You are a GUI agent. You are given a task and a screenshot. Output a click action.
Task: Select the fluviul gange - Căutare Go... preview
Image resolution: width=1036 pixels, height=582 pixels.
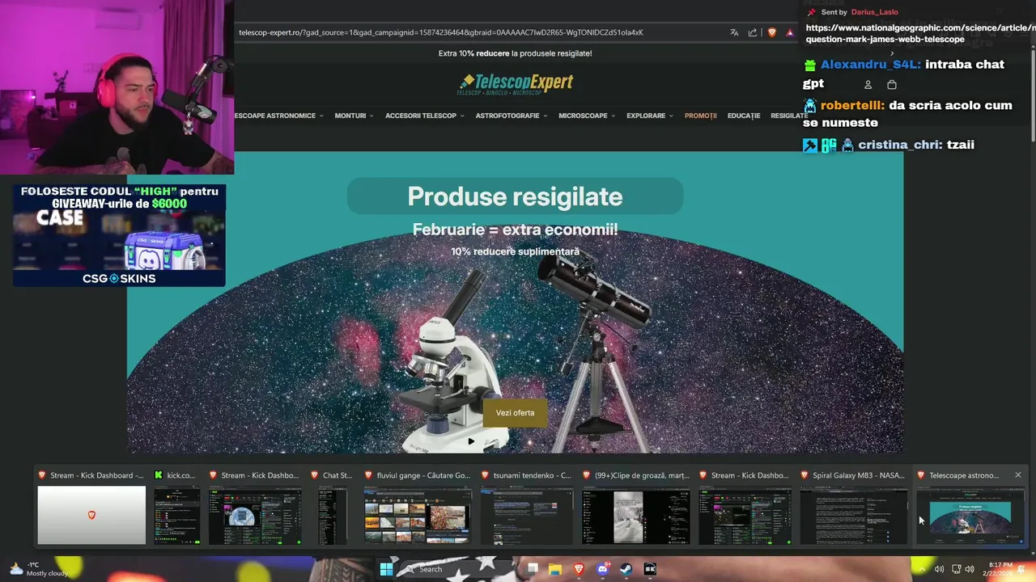pos(417,506)
